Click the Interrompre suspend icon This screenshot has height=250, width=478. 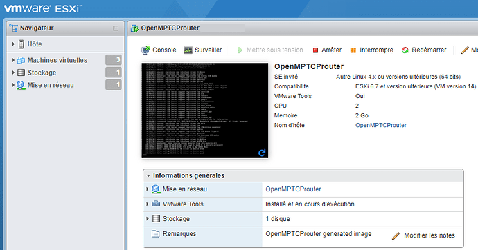point(353,50)
